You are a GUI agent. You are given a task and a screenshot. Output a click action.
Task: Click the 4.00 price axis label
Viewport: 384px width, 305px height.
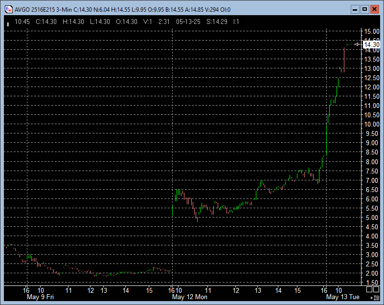click(373, 236)
